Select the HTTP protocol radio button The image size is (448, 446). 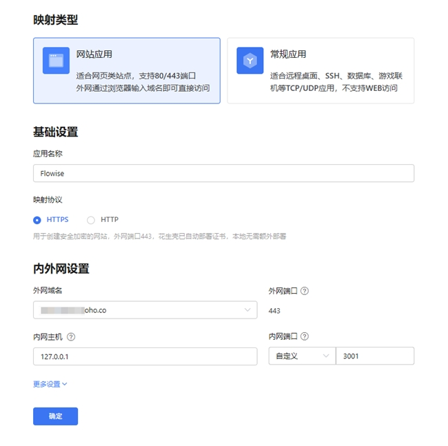click(91, 221)
